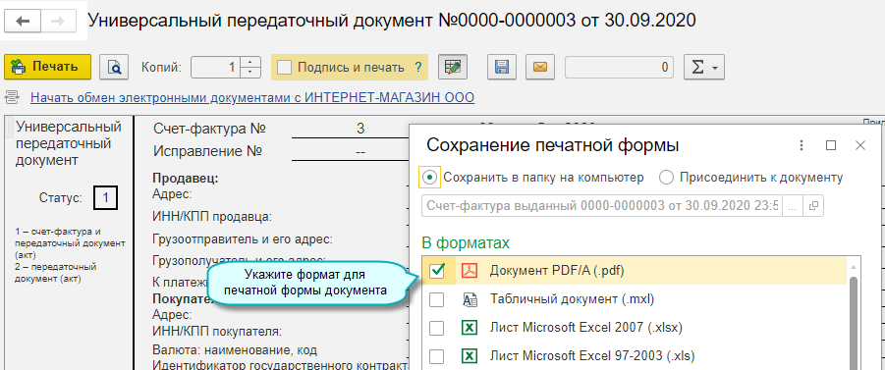
Task: Click PDF icon in formats list
Action: [470, 271]
